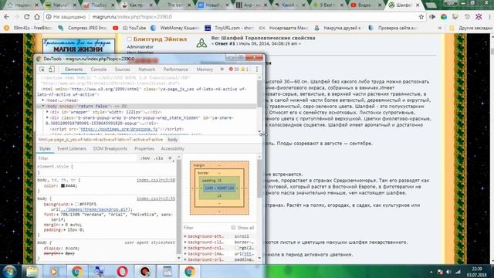Switch to Event Listeners pane tab
The image size is (494, 278).
point(72,148)
